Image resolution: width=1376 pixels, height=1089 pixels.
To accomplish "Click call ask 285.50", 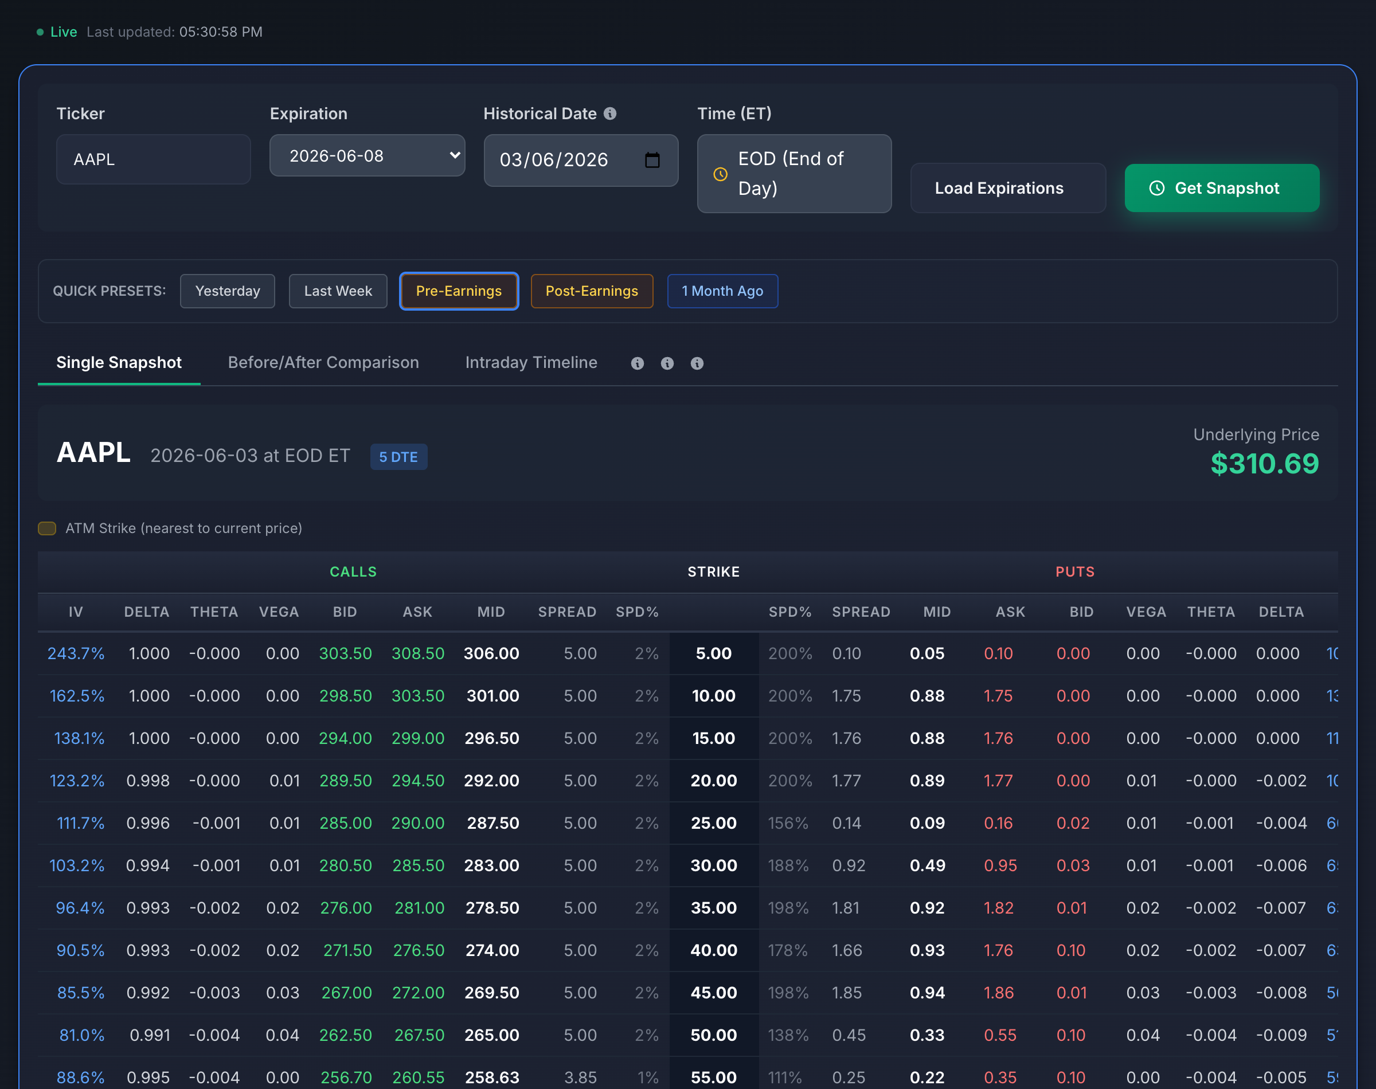I will [x=419, y=866].
